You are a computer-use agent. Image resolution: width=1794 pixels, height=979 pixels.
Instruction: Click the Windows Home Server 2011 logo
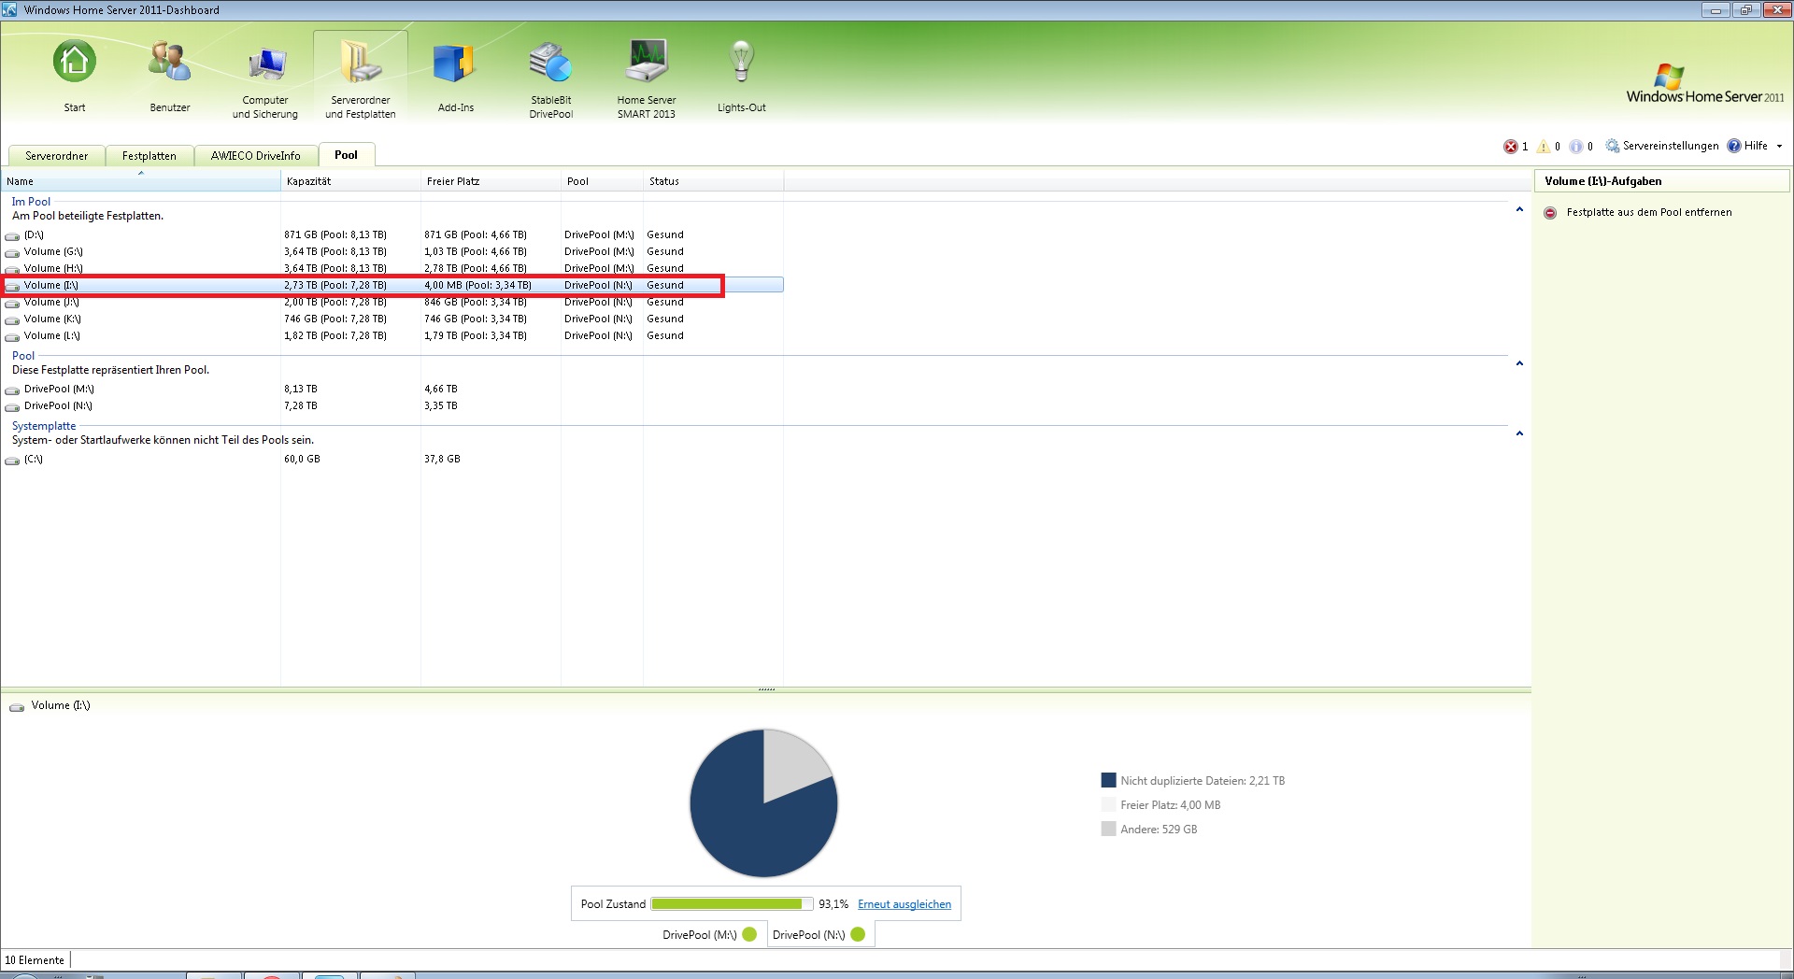coord(1704,84)
